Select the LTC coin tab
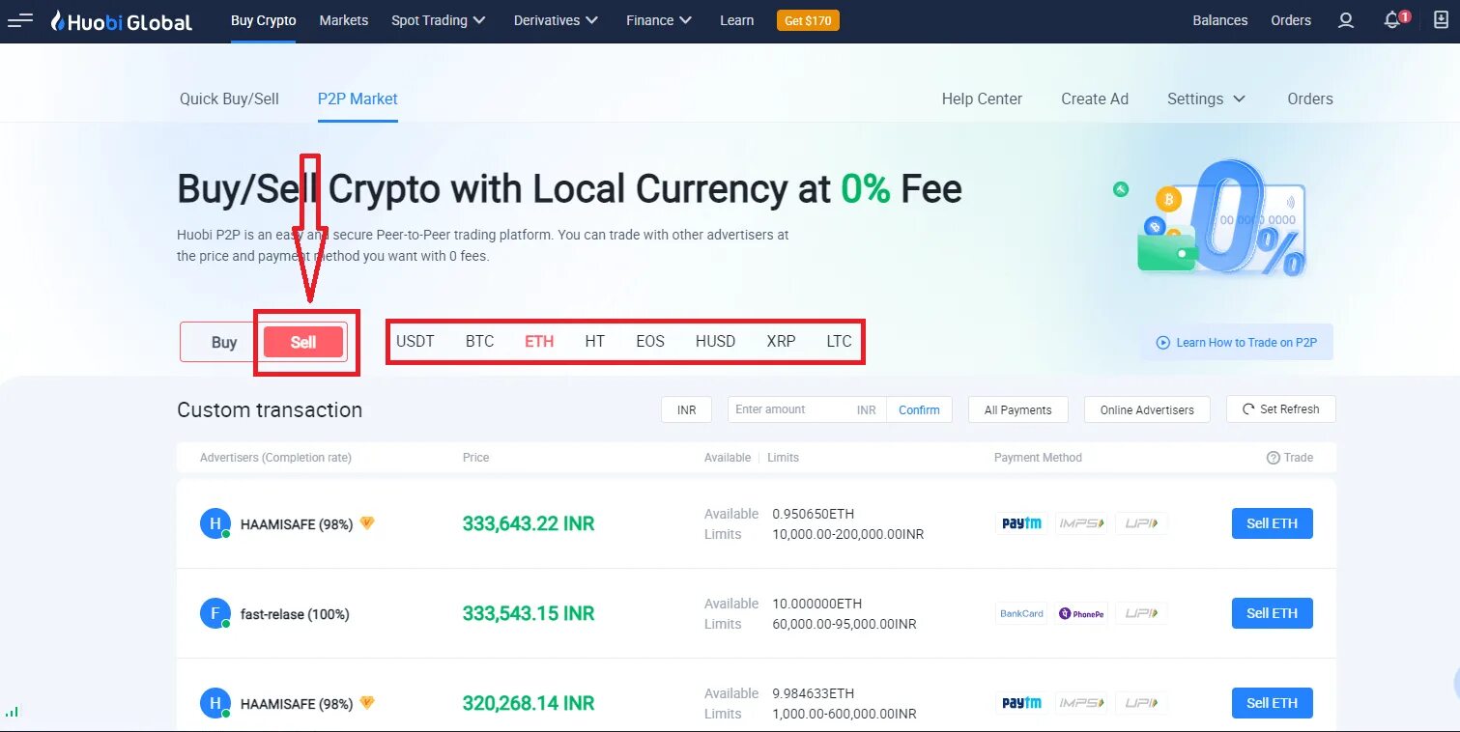Image resolution: width=1460 pixels, height=732 pixels. pos(840,342)
